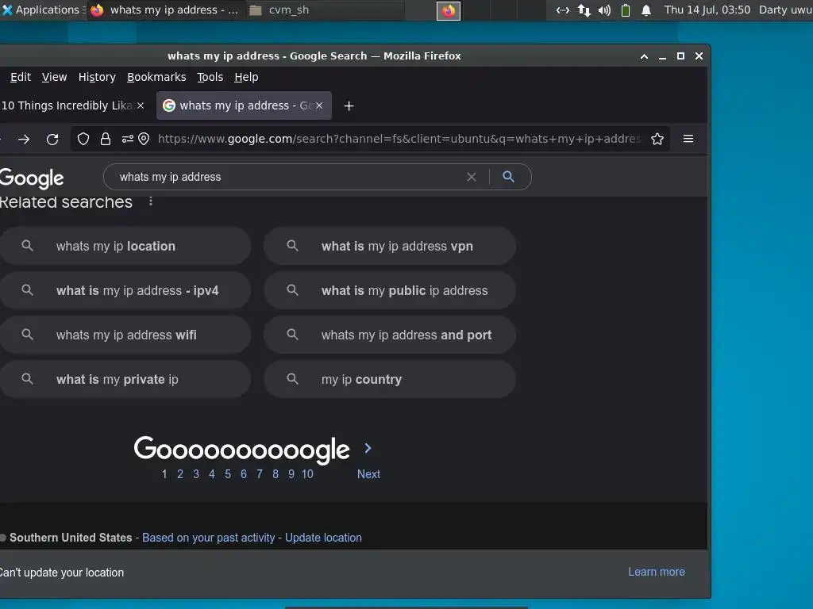Go to results page 2

[180, 474]
